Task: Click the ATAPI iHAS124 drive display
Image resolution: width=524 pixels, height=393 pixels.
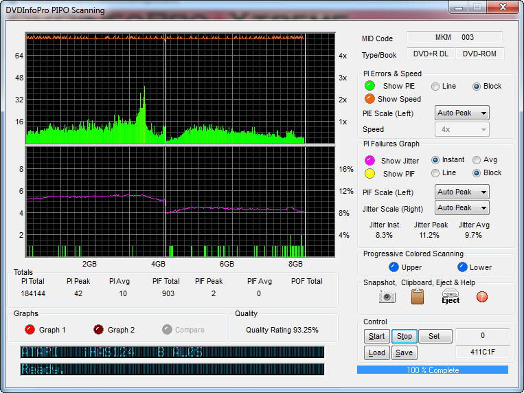Action: coord(172,352)
